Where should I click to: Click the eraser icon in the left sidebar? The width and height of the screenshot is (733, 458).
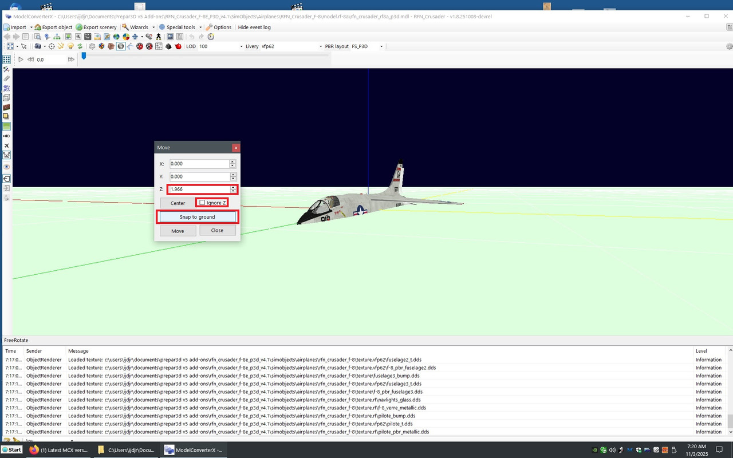tap(6, 79)
